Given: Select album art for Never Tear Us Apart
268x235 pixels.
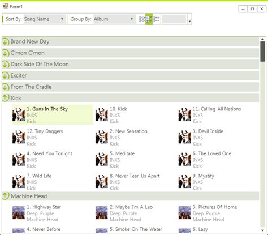Looking at the screenshot, I should click(x=102, y=182).
